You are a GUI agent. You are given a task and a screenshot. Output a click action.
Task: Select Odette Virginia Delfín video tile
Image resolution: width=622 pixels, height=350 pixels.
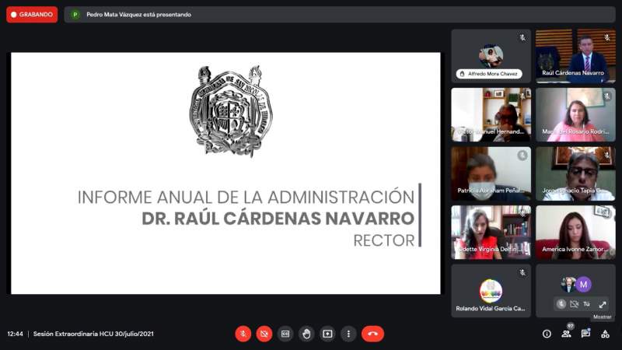pos(491,233)
